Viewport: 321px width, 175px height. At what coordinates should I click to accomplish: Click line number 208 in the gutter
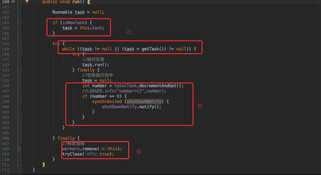(x=5, y=149)
